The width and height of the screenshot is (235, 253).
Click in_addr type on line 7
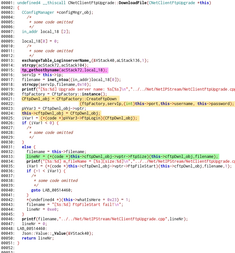point(30,32)
